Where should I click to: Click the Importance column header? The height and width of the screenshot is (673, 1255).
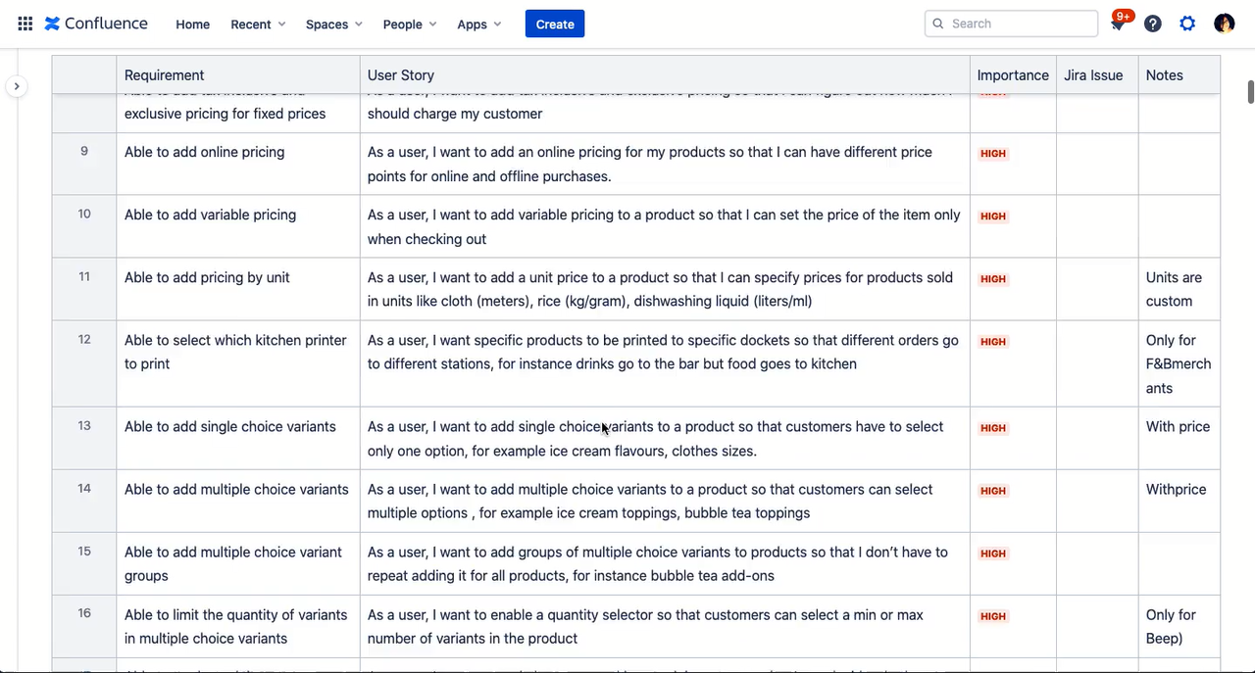tap(1013, 75)
